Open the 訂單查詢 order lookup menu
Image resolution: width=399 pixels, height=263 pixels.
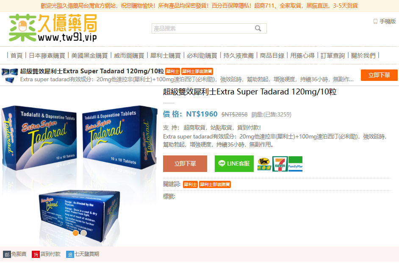point(332,55)
